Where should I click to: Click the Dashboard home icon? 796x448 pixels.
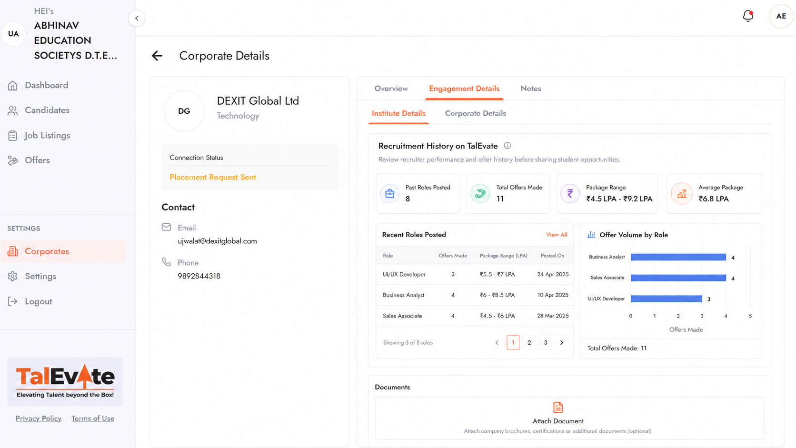(x=13, y=85)
